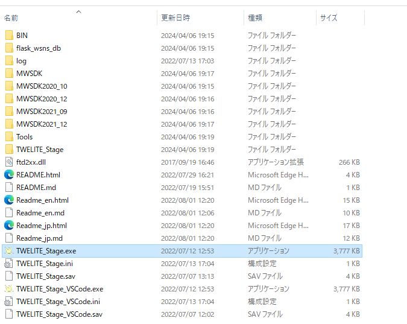Screen dimensions: 407x324
Task: Click the TWELITE_Stage.sav file icon
Action: (9, 276)
